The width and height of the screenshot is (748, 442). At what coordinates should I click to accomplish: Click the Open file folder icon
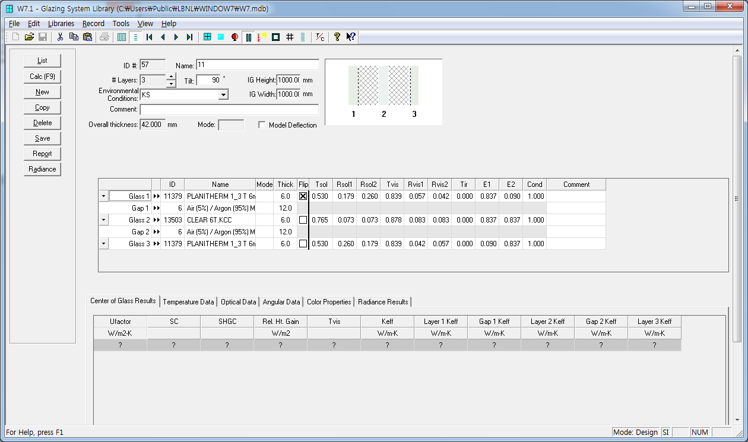29,37
